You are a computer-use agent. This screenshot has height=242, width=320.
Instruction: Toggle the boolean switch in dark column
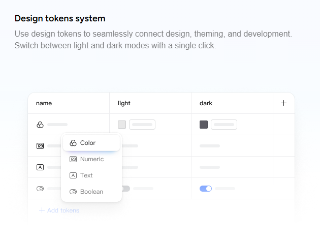206,189
